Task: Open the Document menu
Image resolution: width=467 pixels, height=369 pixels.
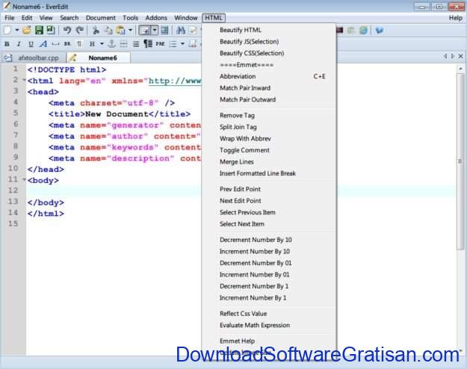Action: coord(100,18)
